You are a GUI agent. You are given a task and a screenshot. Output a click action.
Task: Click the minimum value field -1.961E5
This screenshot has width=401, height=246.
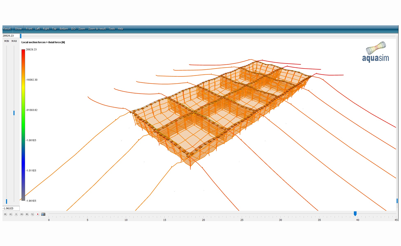[11, 208]
